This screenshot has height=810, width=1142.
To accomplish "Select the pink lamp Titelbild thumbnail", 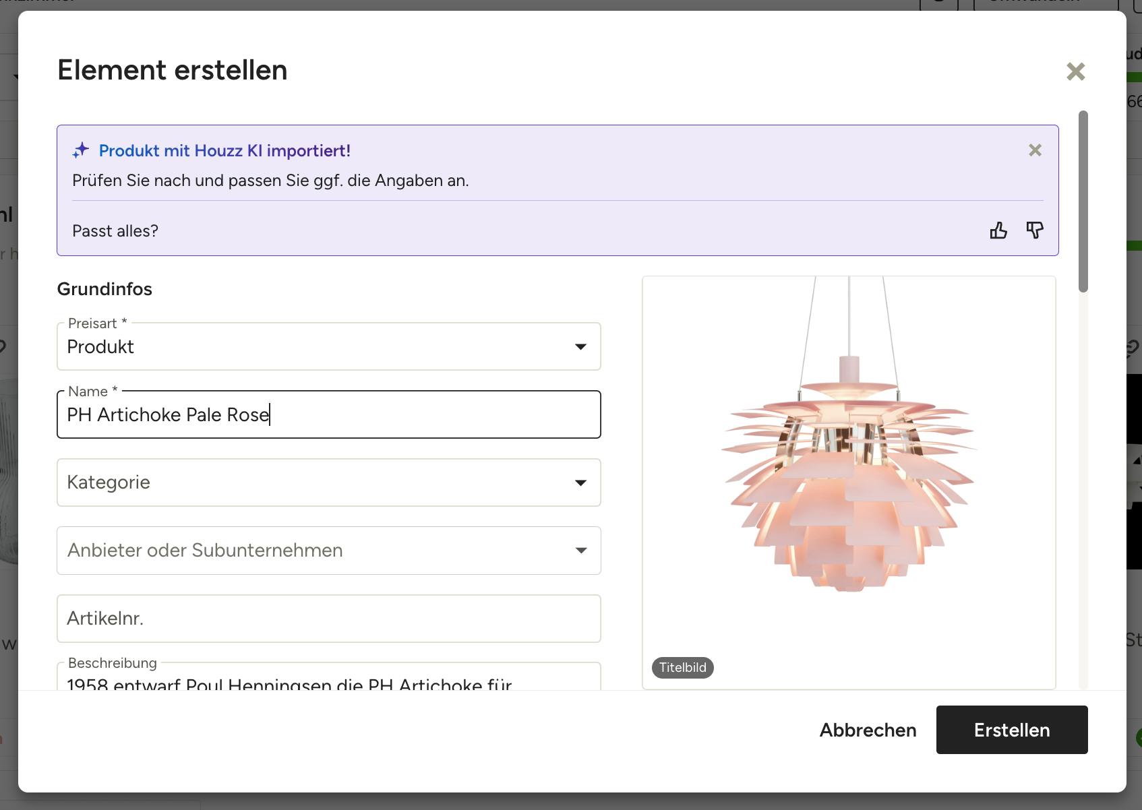I will (849, 482).
